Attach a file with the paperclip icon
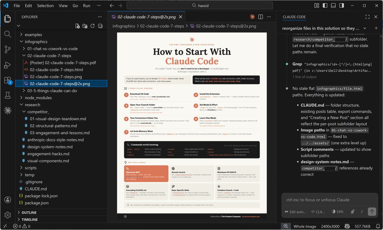This screenshot has width=383, height=230. (353, 211)
